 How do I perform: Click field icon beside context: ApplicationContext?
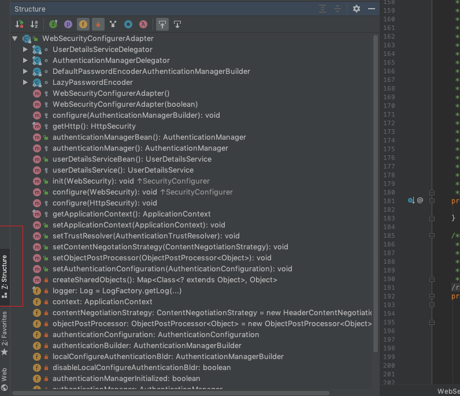coord(36,302)
